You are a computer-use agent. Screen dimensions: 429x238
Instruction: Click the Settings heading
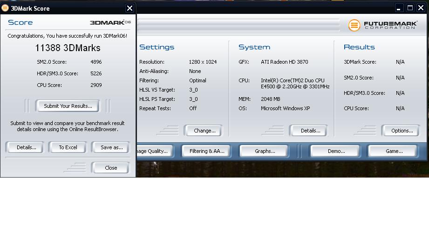[157, 47]
